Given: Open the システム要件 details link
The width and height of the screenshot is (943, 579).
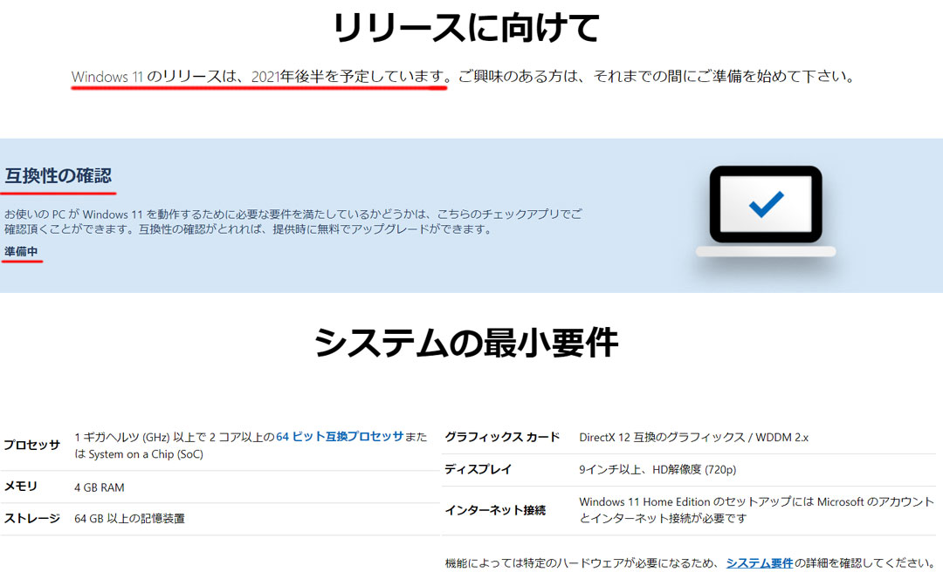Looking at the screenshot, I should click(x=760, y=562).
